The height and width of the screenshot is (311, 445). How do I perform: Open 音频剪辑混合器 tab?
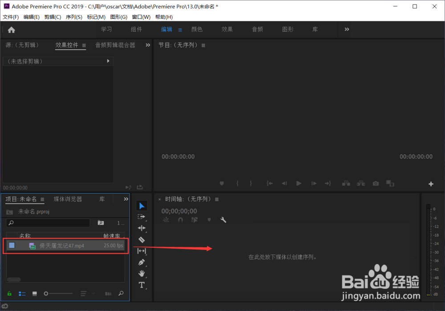tap(115, 45)
